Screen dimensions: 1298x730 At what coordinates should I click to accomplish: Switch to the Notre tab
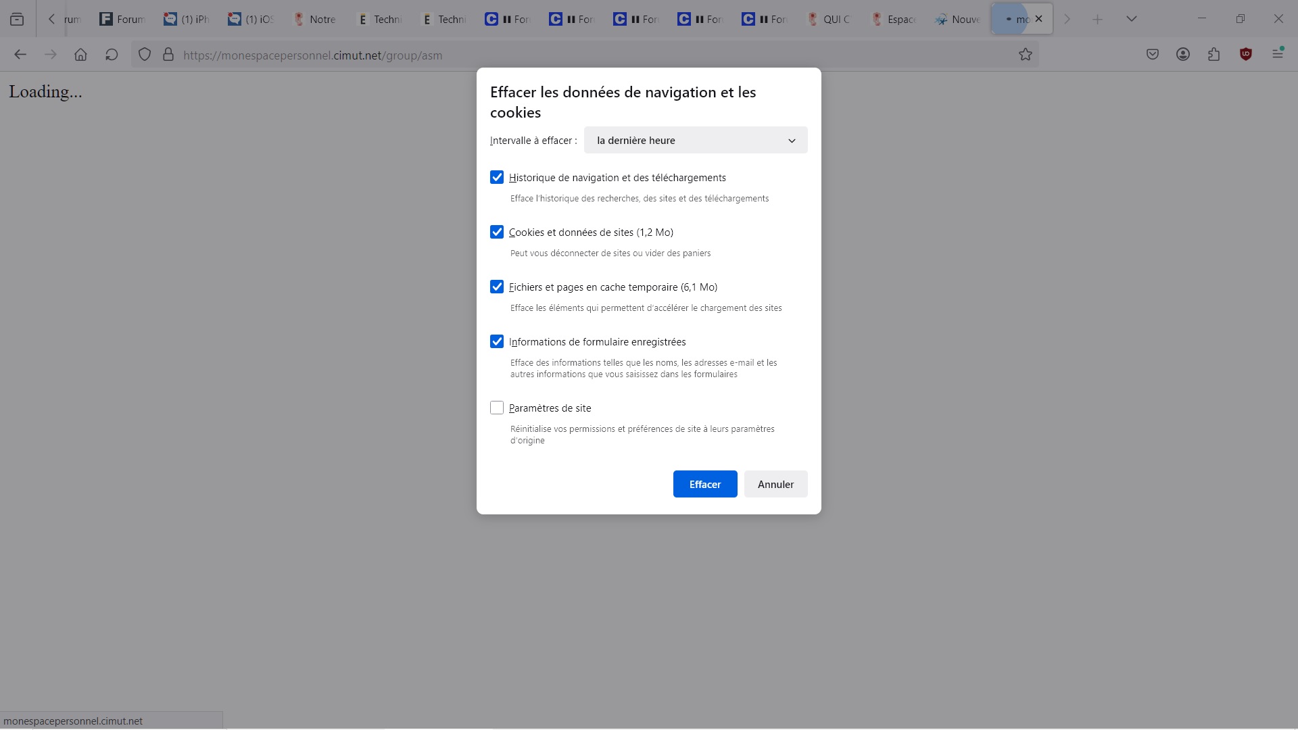(315, 20)
